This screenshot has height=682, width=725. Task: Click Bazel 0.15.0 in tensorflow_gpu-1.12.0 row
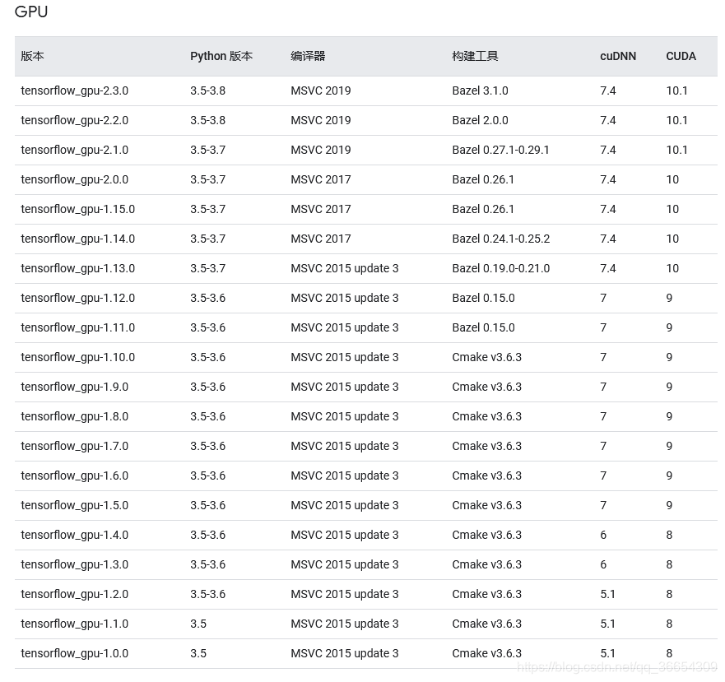pos(483,298)
